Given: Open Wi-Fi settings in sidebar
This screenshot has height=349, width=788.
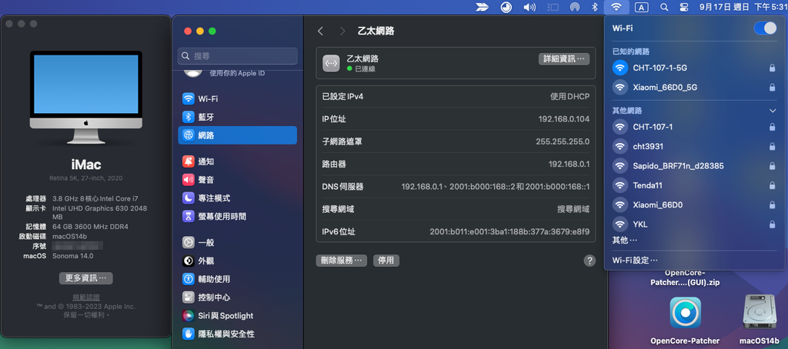Looking at the screenshot, I should (x=237, y=99).
